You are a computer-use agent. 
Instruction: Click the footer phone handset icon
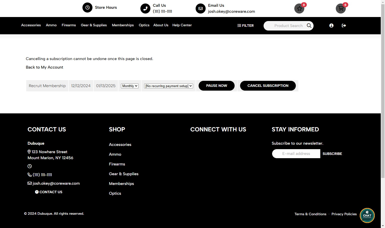(x=29, y=175)
